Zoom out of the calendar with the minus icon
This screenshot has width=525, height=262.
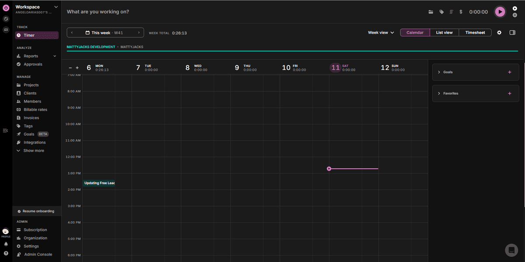coord(70,68)
